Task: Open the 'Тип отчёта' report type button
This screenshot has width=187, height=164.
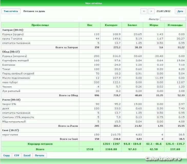Action: pyautogui.click(x=11, y=11)
